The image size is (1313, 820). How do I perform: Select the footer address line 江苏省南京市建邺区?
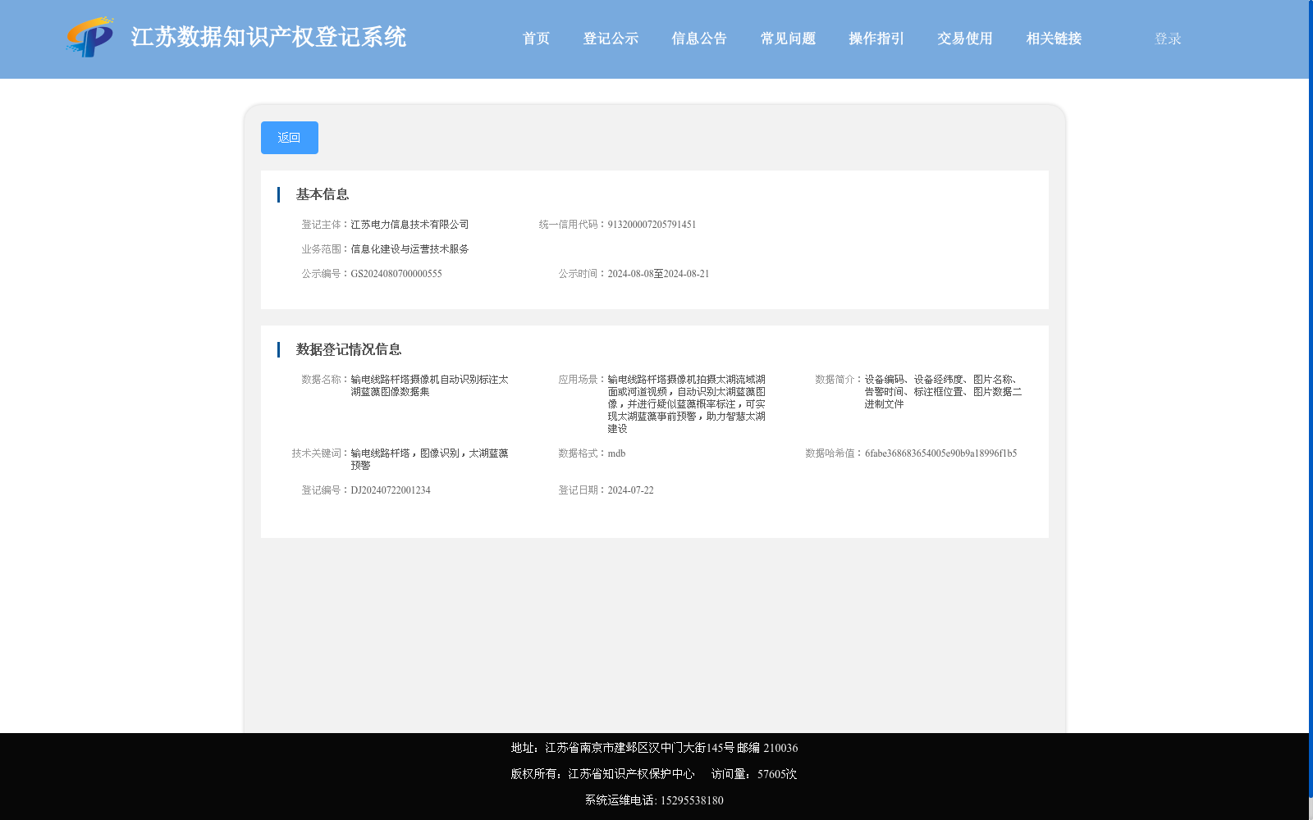[x=654, y=748]
